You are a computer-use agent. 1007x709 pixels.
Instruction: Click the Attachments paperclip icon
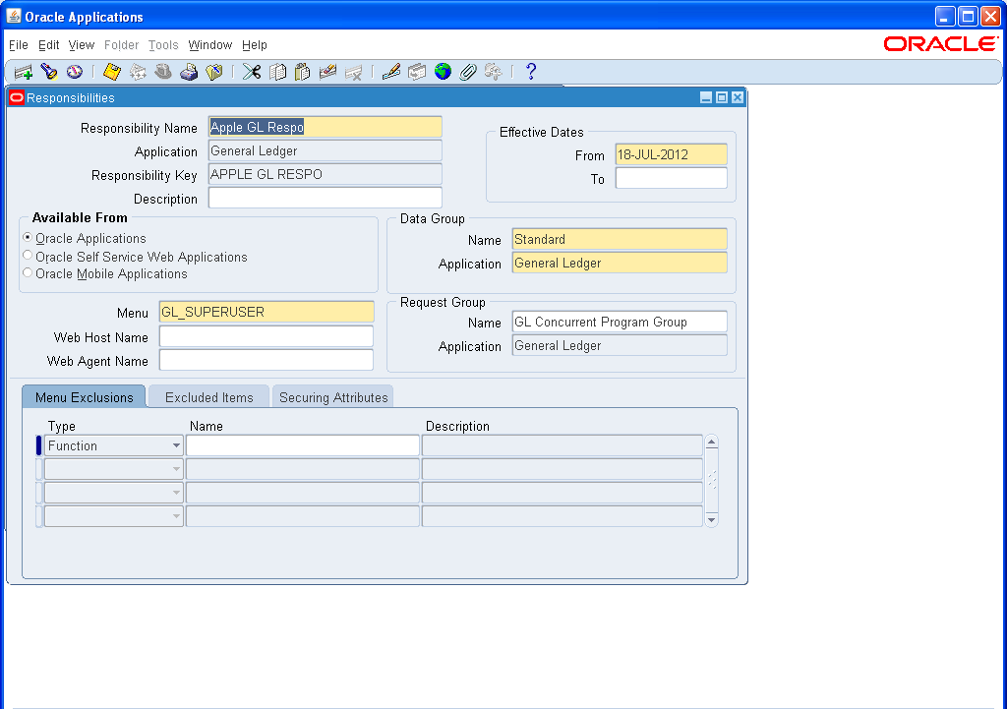tap(468, 71)
